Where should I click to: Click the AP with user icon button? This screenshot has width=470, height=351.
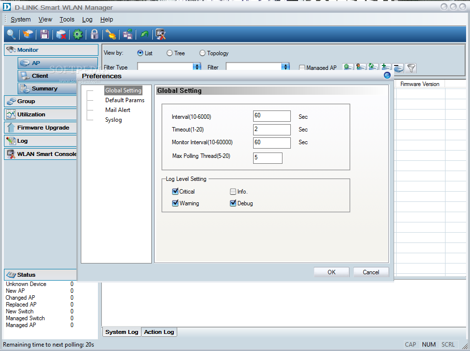point(361,67)
